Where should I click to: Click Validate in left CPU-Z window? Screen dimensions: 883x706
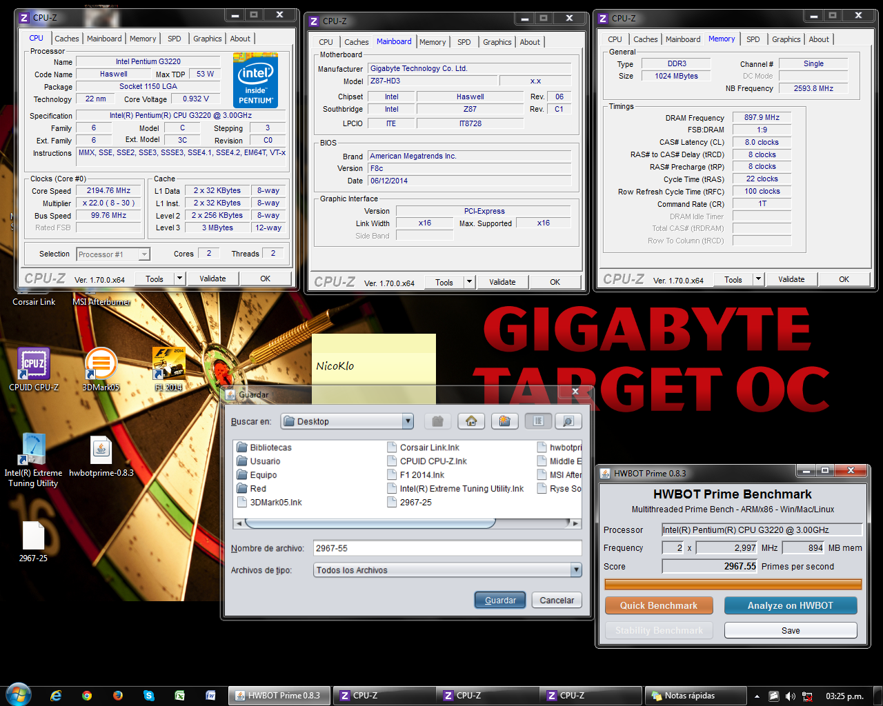click(212, 279)
